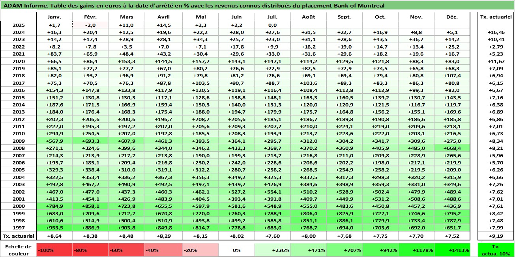Select the 2009 year row label
The width and height of the screenshot is (515, 257).
[19, 141]
